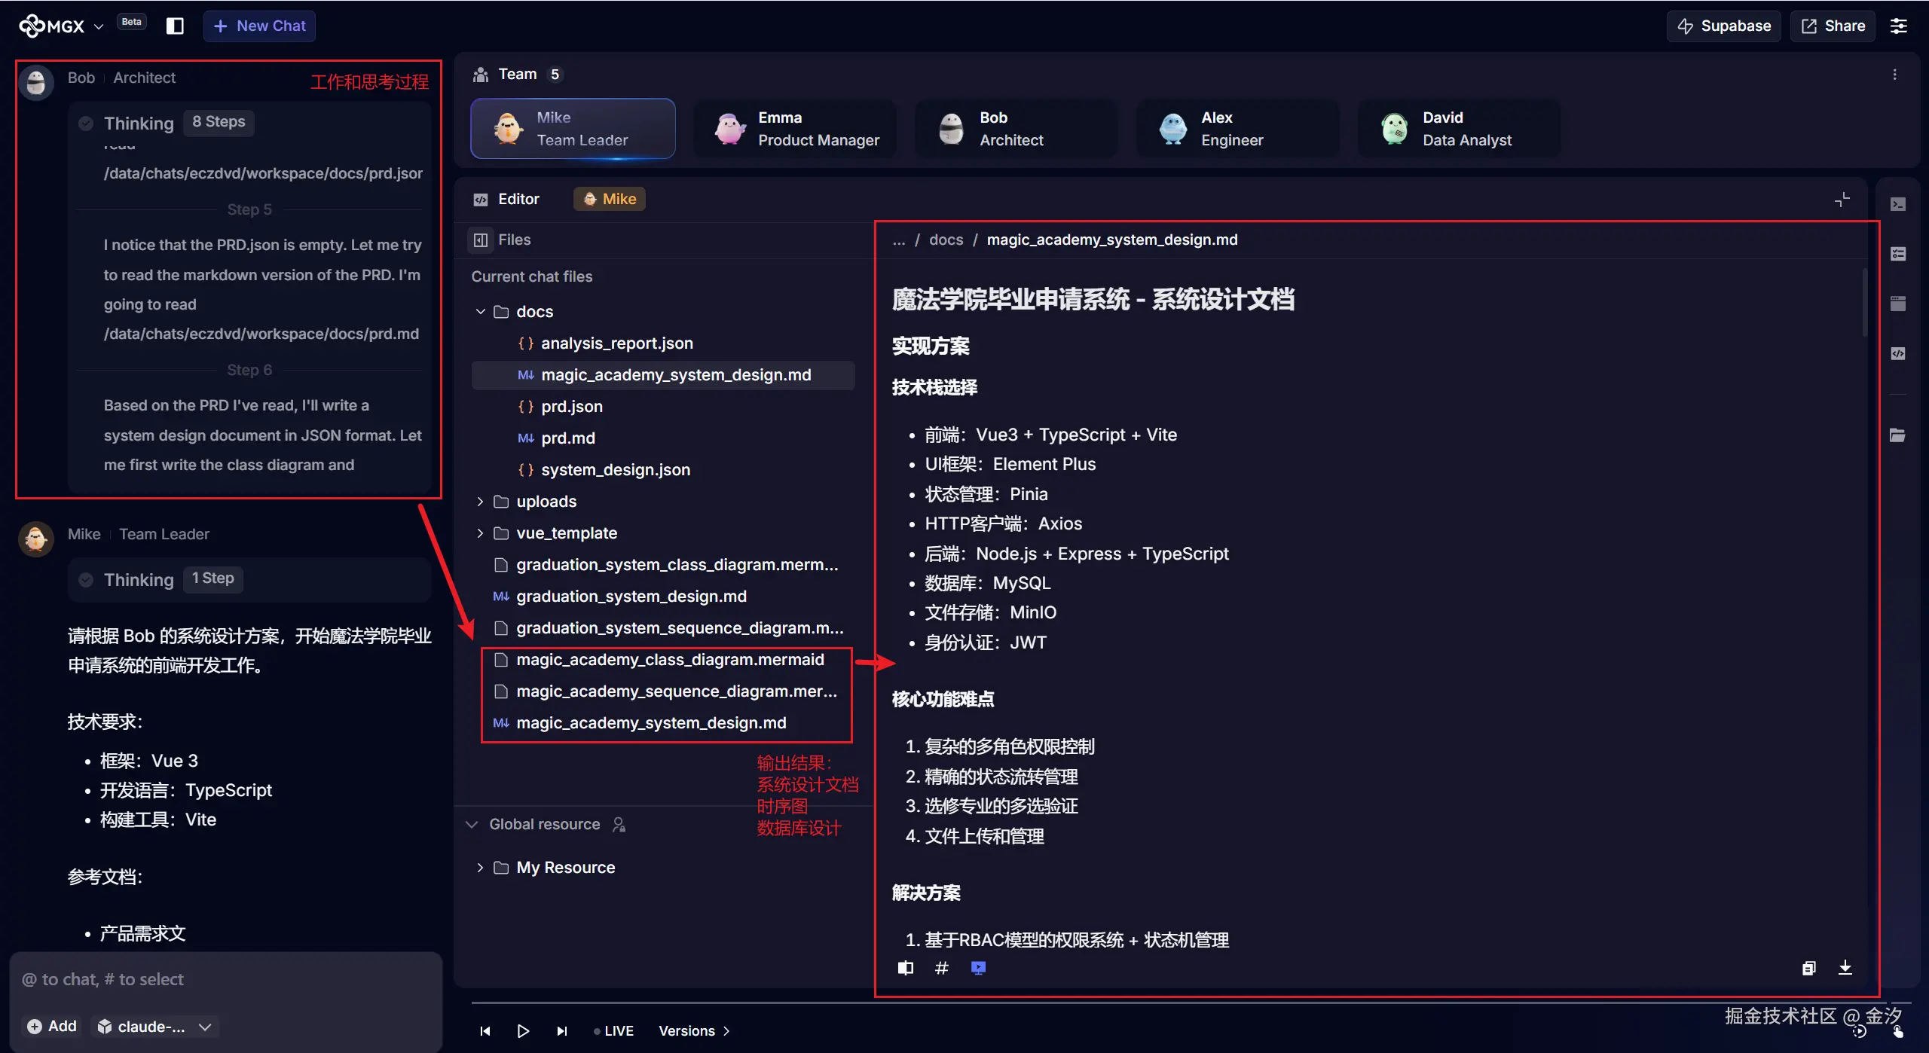Select the Alex Engineer team member
The width and height of the screenshot is (1929, 1053).
(x=1238, y=129)
